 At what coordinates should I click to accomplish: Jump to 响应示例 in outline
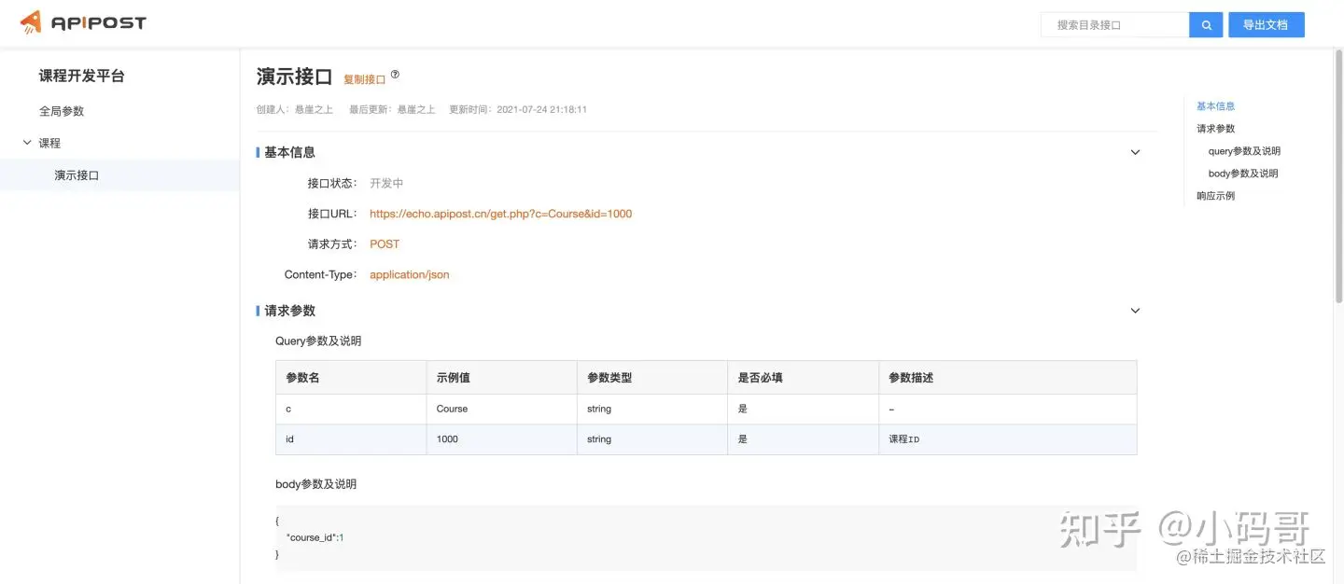[x=1215, y=196]
